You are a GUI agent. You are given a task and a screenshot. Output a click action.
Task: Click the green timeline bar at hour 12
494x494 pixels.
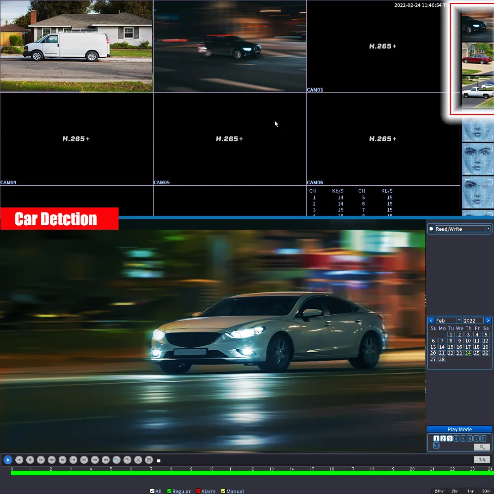click(x=252, y=473)
